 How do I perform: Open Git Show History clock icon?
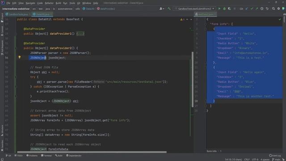tap(262, 8)
